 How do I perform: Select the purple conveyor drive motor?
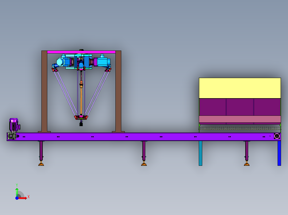click(14, 125)
